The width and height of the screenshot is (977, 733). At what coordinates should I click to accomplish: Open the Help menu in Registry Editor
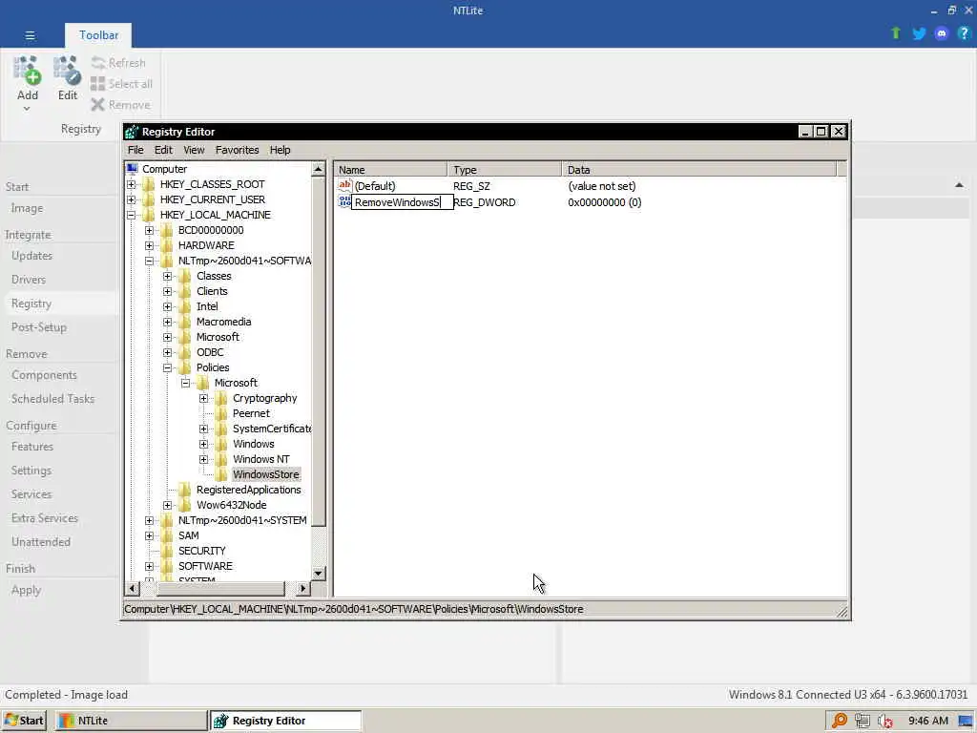point(280,150)
